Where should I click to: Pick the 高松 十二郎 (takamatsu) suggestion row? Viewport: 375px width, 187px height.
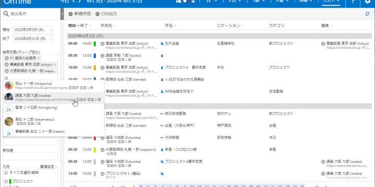54,122
